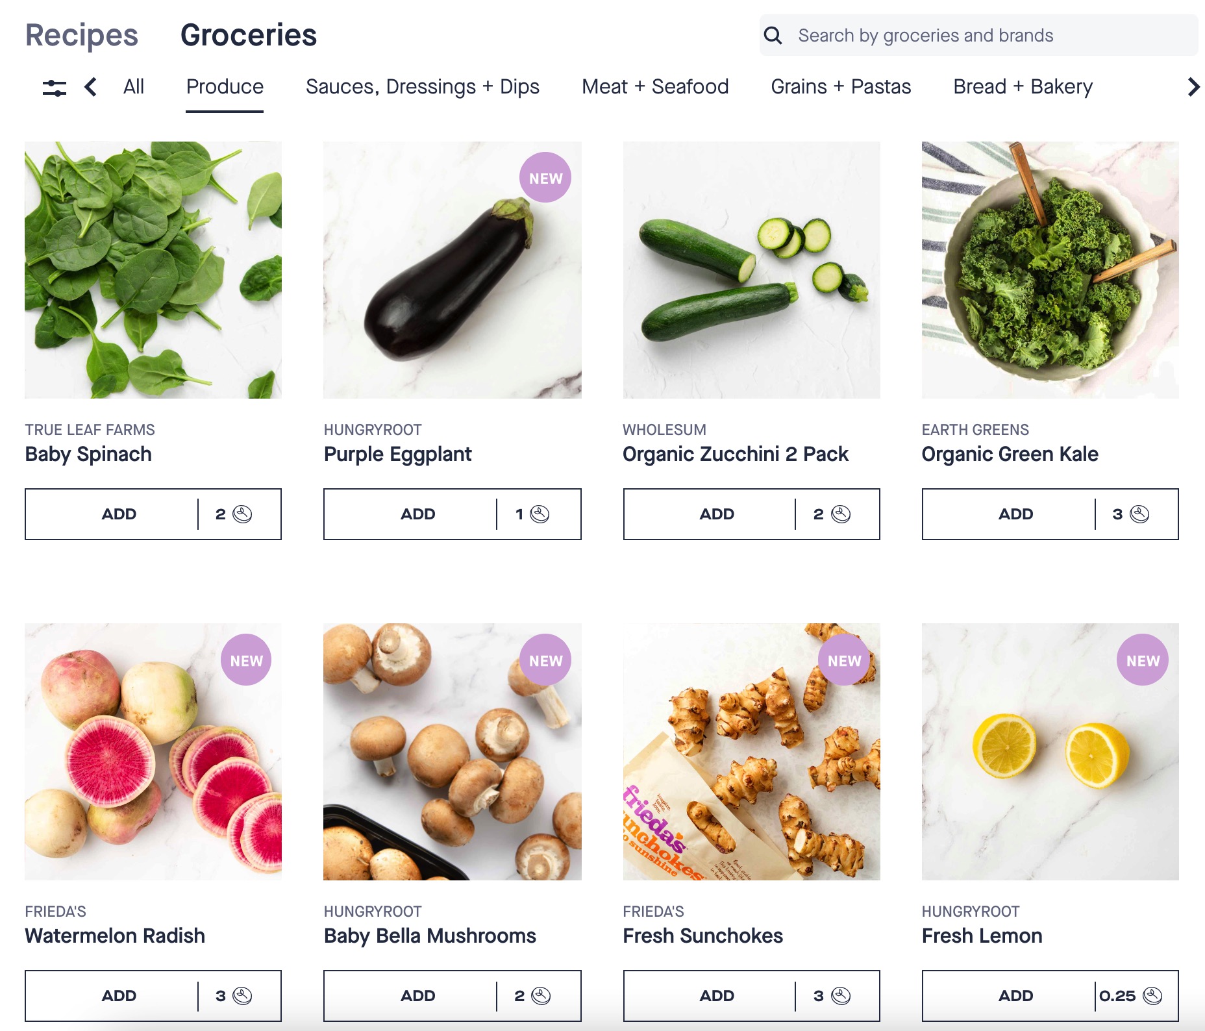Click the NEW badge on Purple Eggplant
Image resolution: width=1205 pixels, height=1031 pixels.
545,178
